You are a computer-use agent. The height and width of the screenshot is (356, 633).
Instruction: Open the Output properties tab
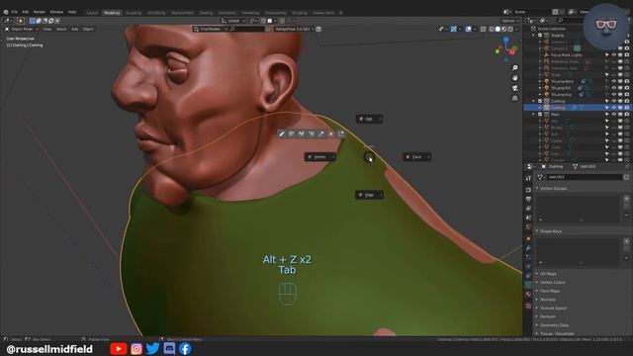(x=528, y=199)
